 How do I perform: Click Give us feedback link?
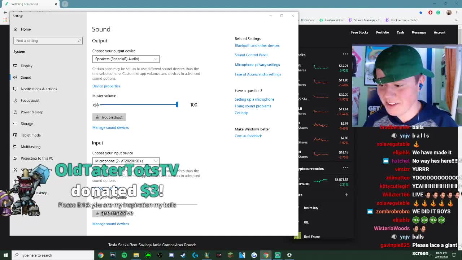click(248, 136)
